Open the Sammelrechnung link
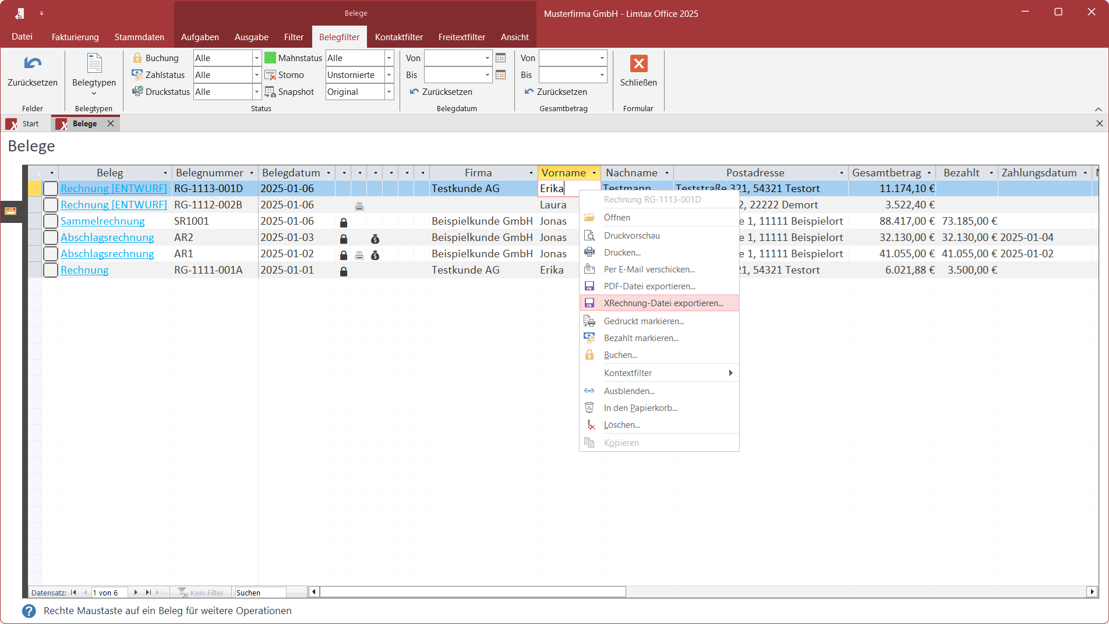Image resolution: width=1109 pixels, height=624 pixels. (x=103, y=221)
